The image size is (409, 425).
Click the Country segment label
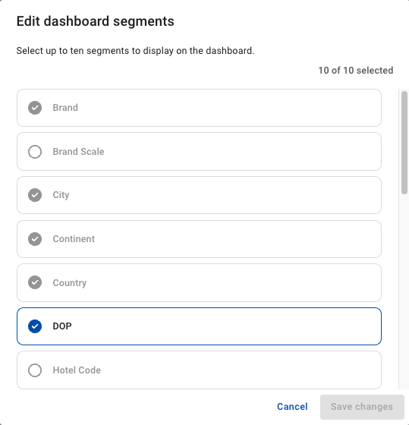[70, 282]
